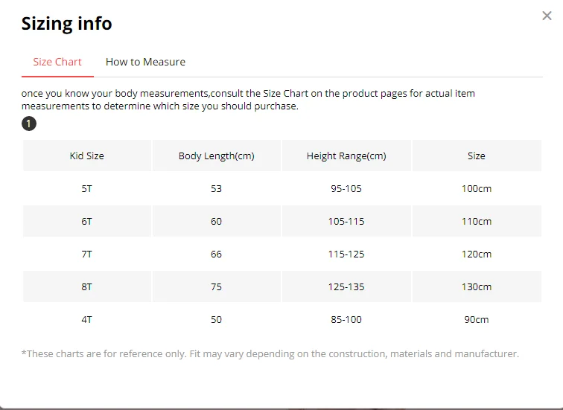
Task: Click the Height Range(cm) column header
Action: tap(346, 156)
